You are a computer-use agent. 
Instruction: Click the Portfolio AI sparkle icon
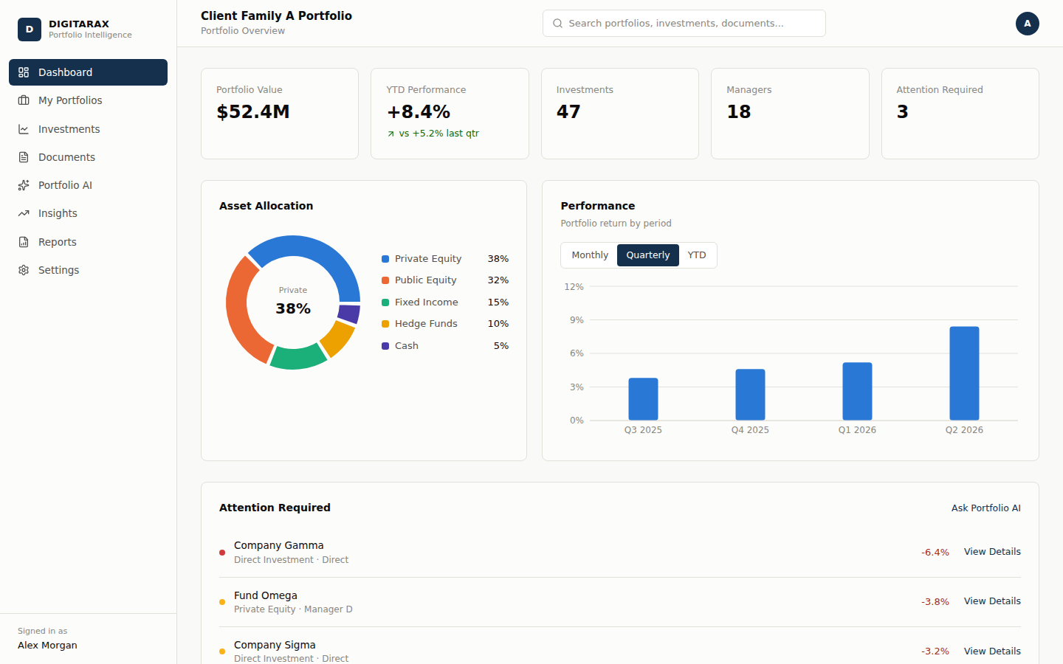[x=24, y=185]
